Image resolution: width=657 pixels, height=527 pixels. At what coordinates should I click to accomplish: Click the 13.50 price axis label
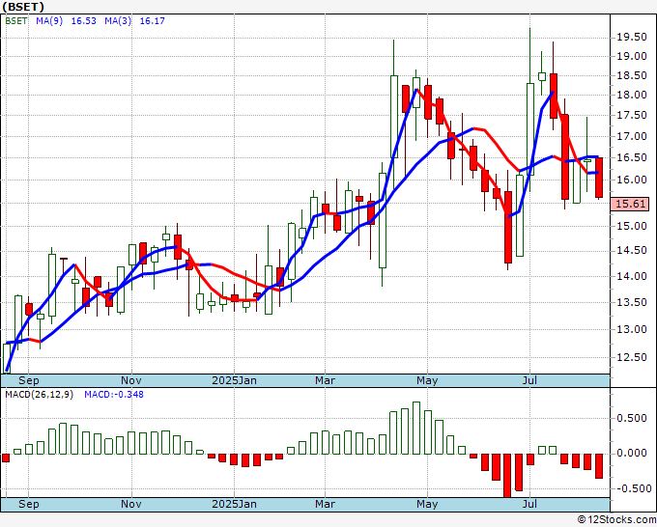pyautogui.click(x=632, y=303)
